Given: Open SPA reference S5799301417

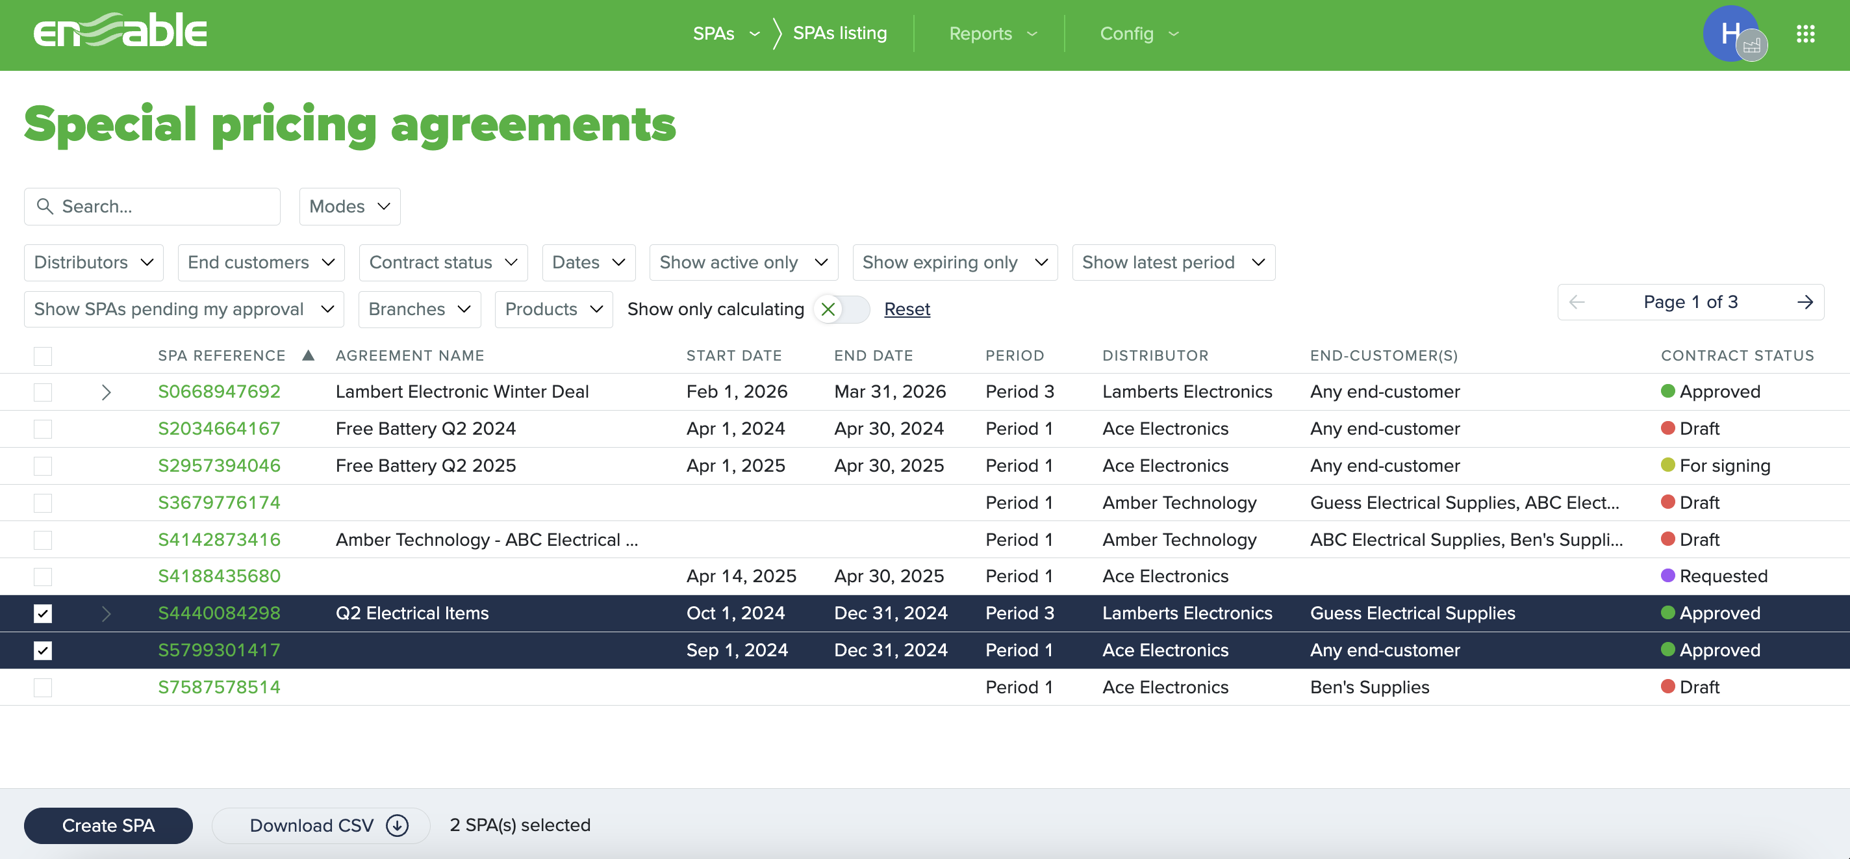Looking at the screenshot, I should (219, 650).
